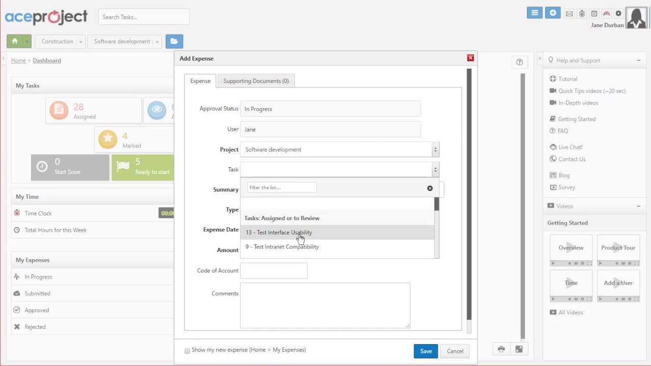Close the Add Expense dialog
The width and height of the screenshot is (651, 366).
click(x=470, y=58)
